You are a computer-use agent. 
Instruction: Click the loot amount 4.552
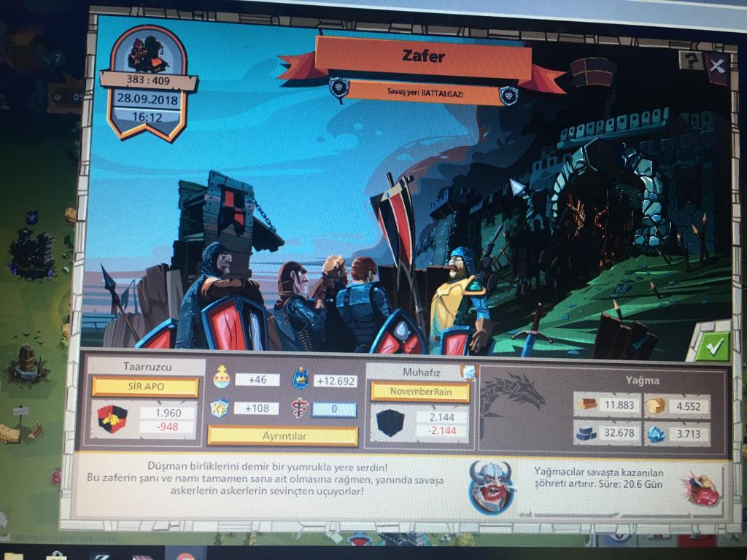[x=688, y=406]
